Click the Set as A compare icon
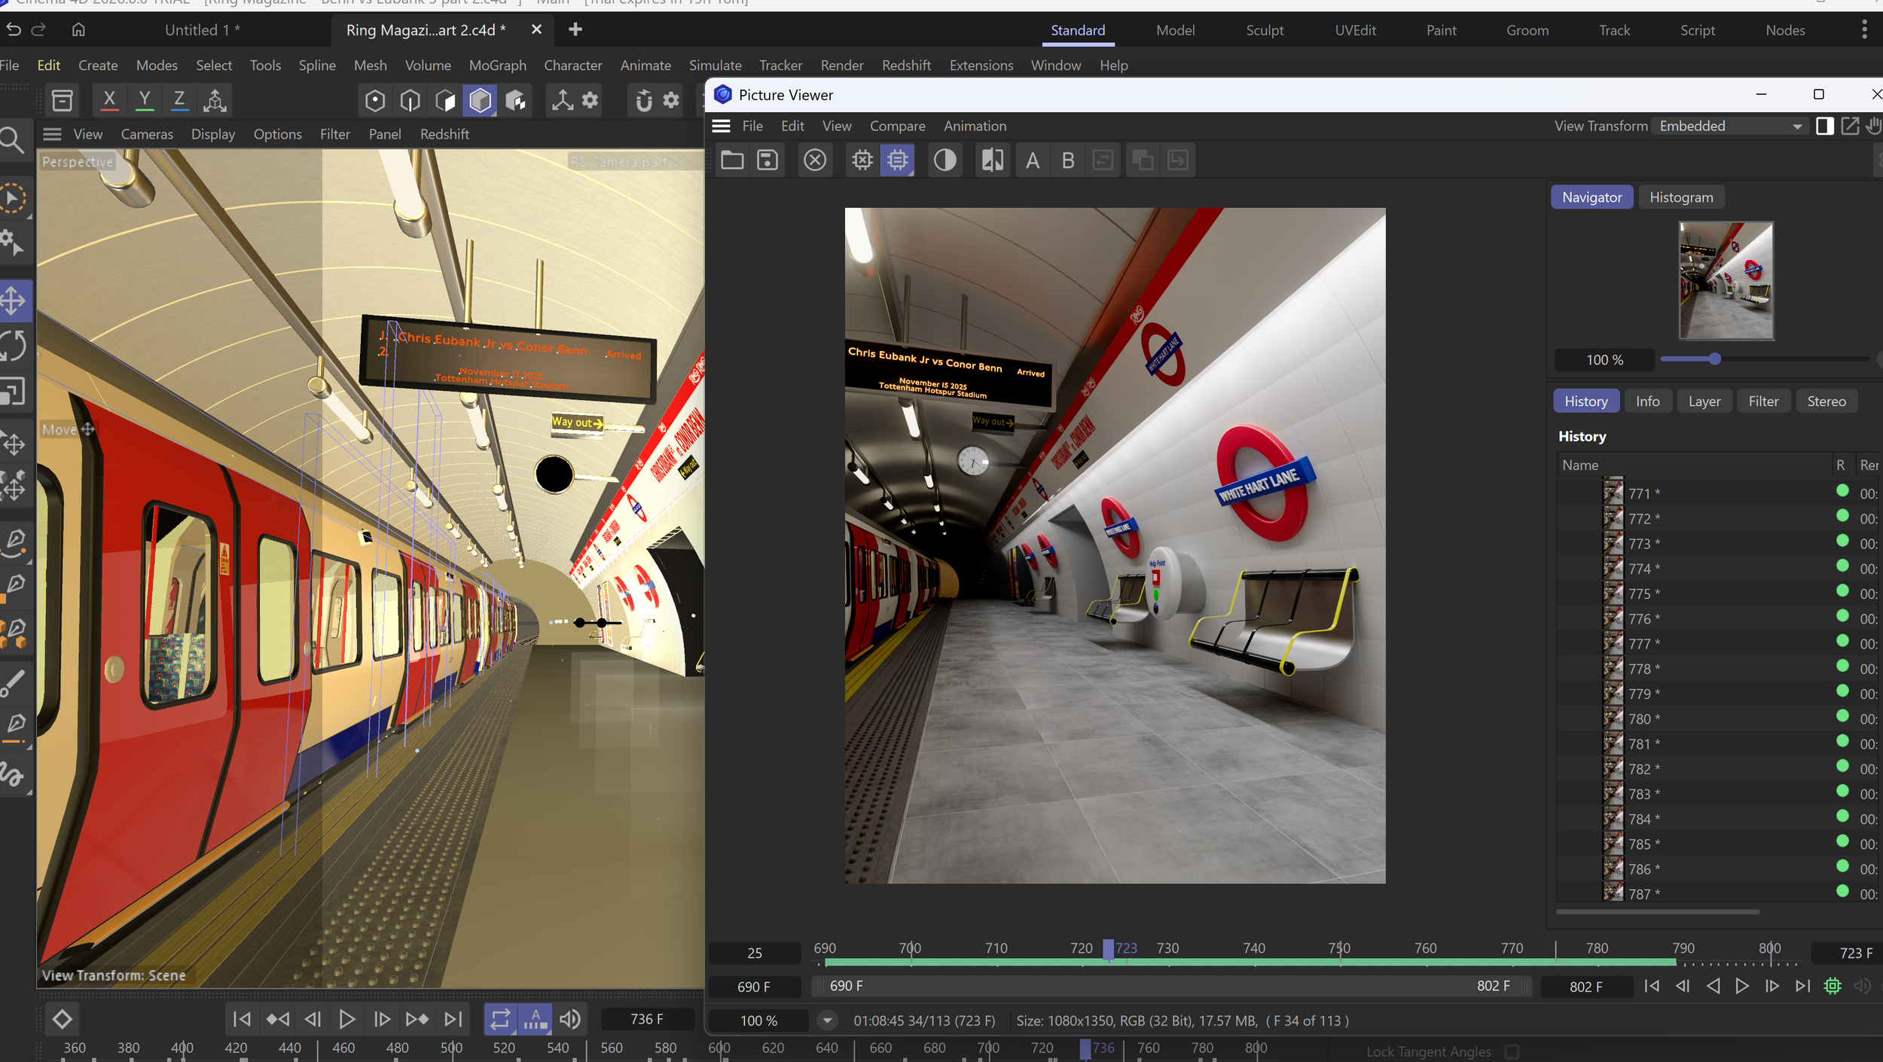 1032,160
